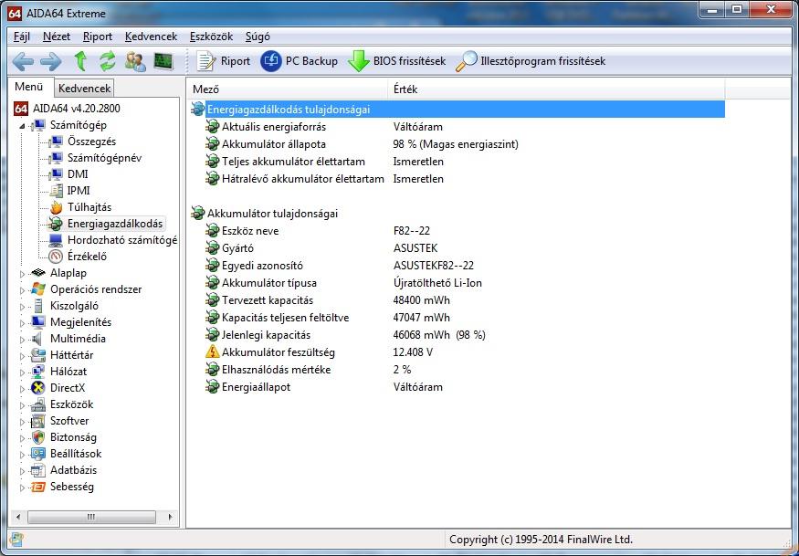
Task: Expand the Eszközök tree node
Action: pyautogui.click(x=22, y=405)
